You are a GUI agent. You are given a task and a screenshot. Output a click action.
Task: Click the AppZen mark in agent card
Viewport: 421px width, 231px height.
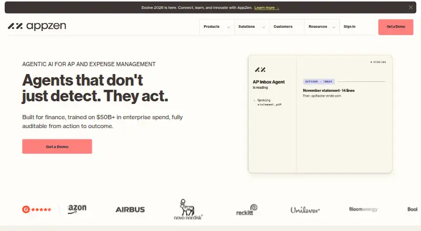260,70
